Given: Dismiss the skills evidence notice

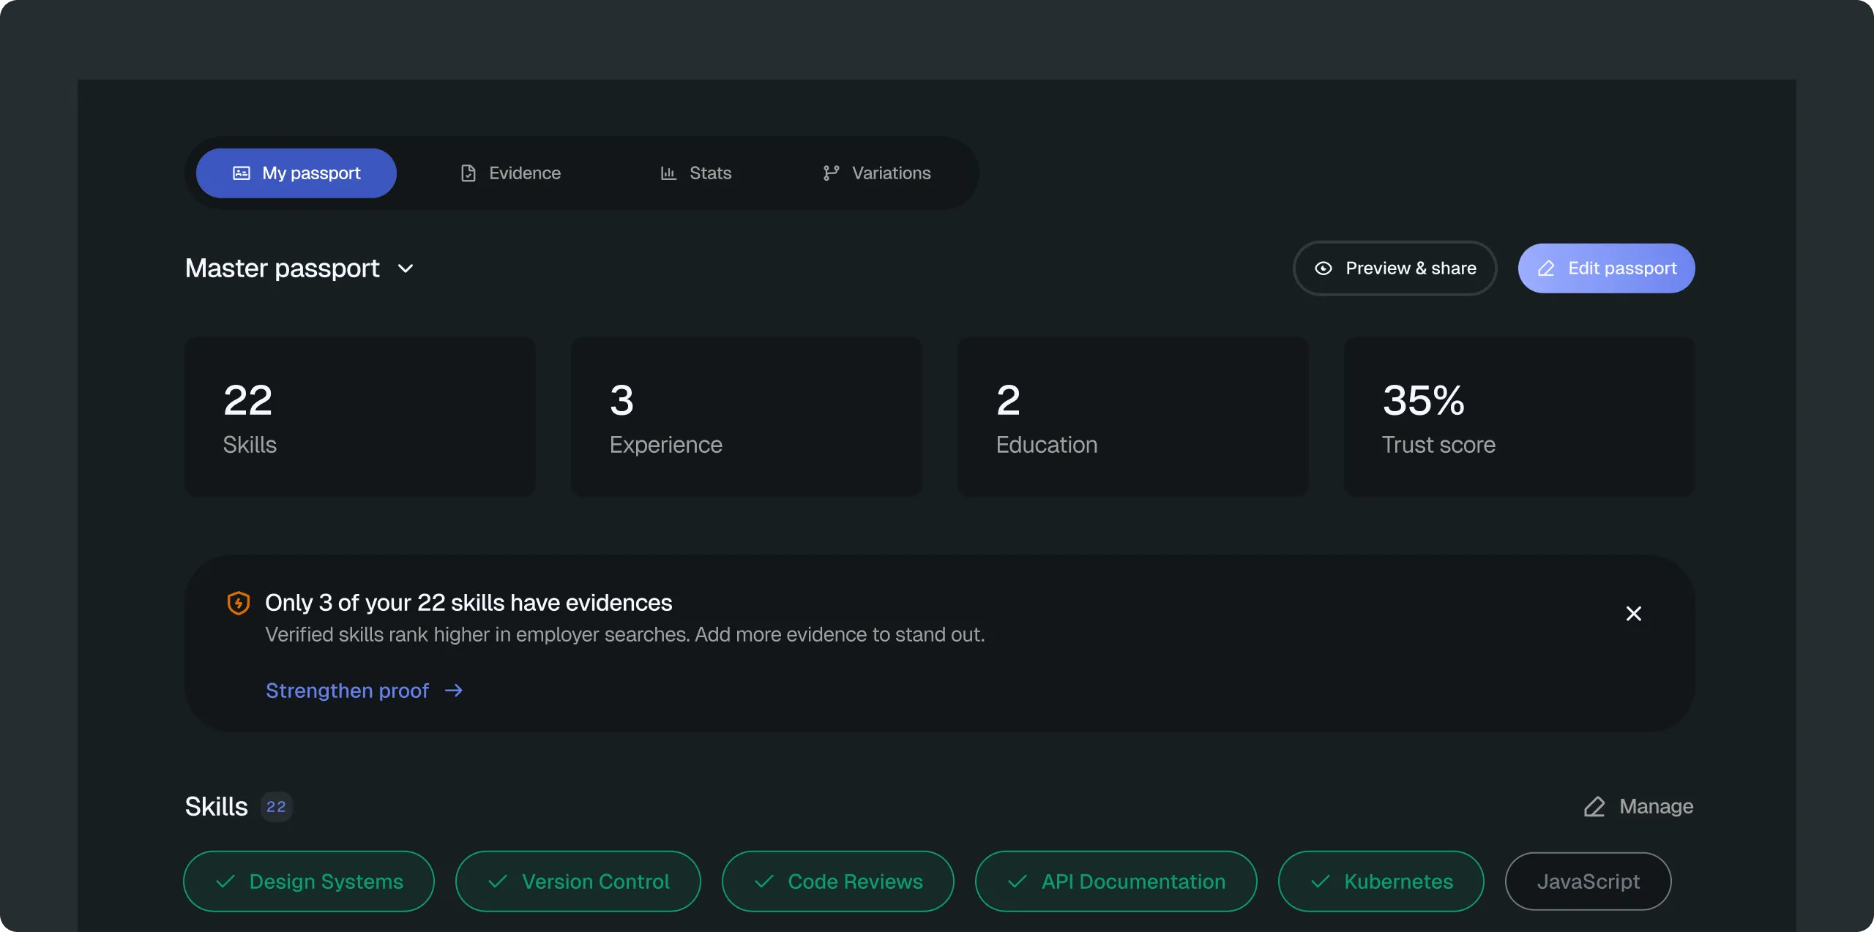Looking at the screenshot, I should click(x=1634, y=614).
